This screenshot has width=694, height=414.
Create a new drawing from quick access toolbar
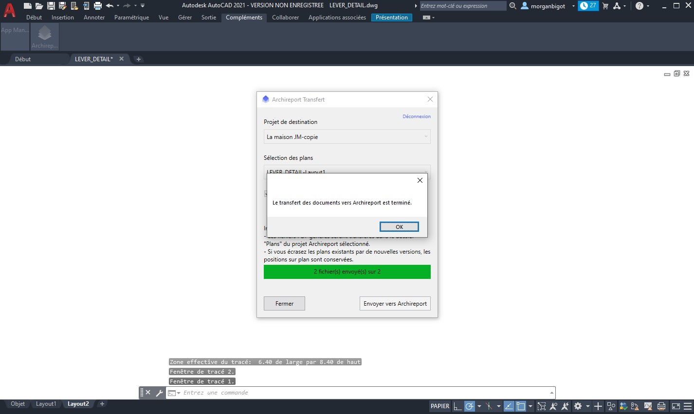pyautogui.click(x=28, y=6)
